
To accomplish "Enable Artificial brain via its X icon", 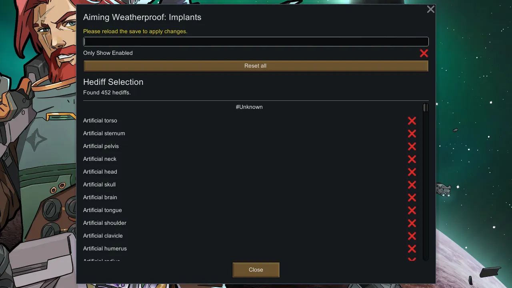I will tap(412, 197).
